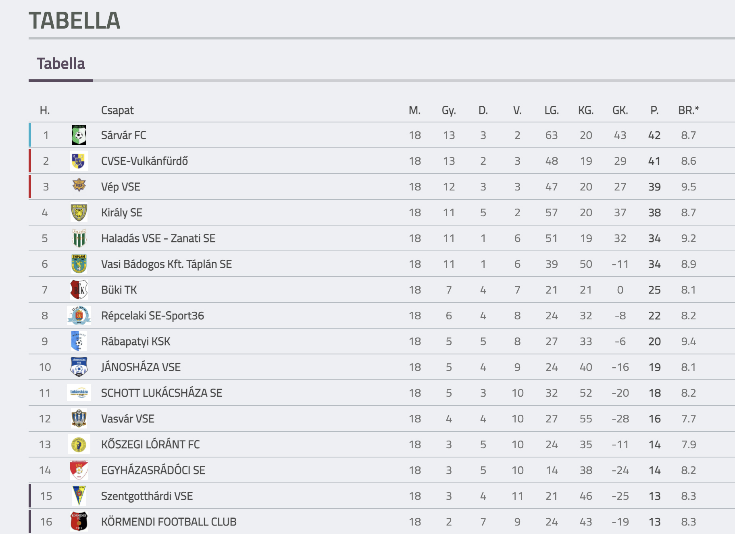This screenshot has width=735, height=534.
Task: Click the Király SE tiger crest
Action: [x=79, y=212]
